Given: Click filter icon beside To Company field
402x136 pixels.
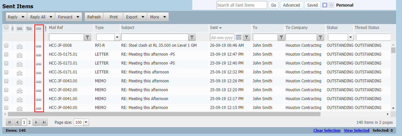Looking at the screenshot, I should (x=321, y=37).
